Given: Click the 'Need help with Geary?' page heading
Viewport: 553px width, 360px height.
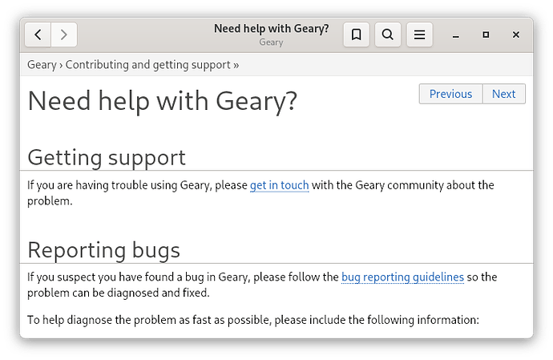Looking at the screenshot, I should tap(163, 101).
